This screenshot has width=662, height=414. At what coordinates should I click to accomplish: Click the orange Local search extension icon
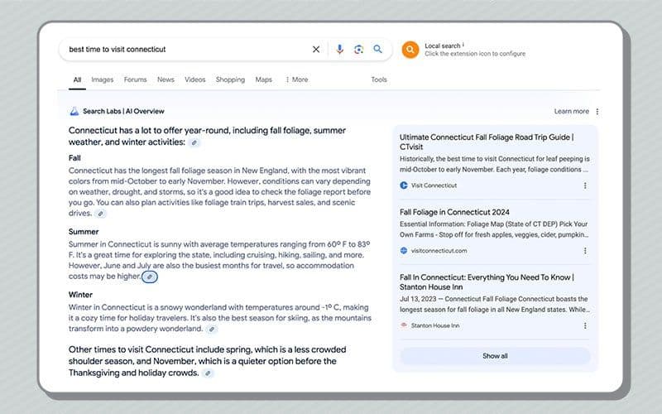click(x=410, y=50)
